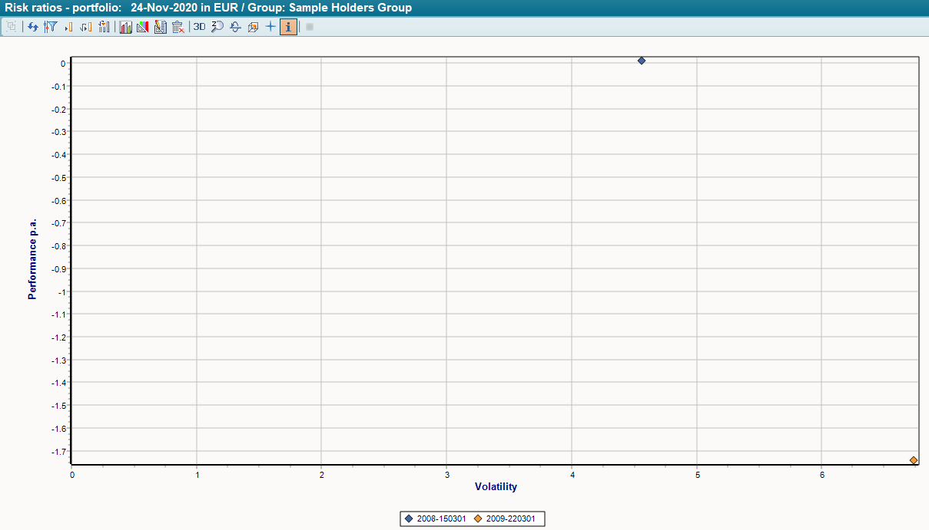Click the sort orange bar icon

[86, 27]
